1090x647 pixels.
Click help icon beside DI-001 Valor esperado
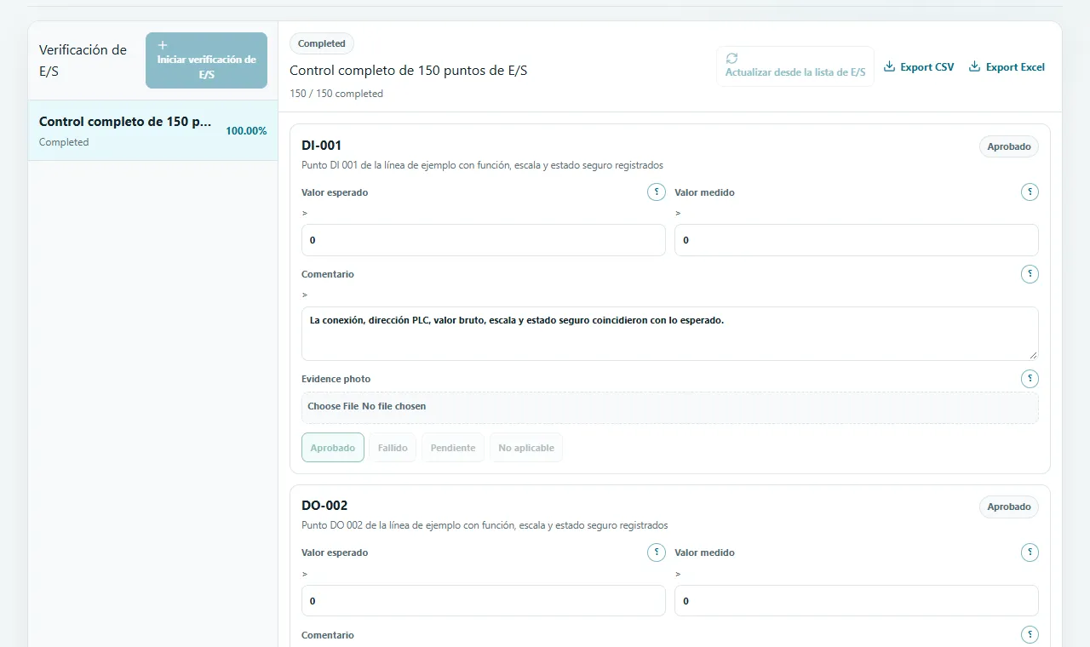pyautogui.click(x=657, y=192)
